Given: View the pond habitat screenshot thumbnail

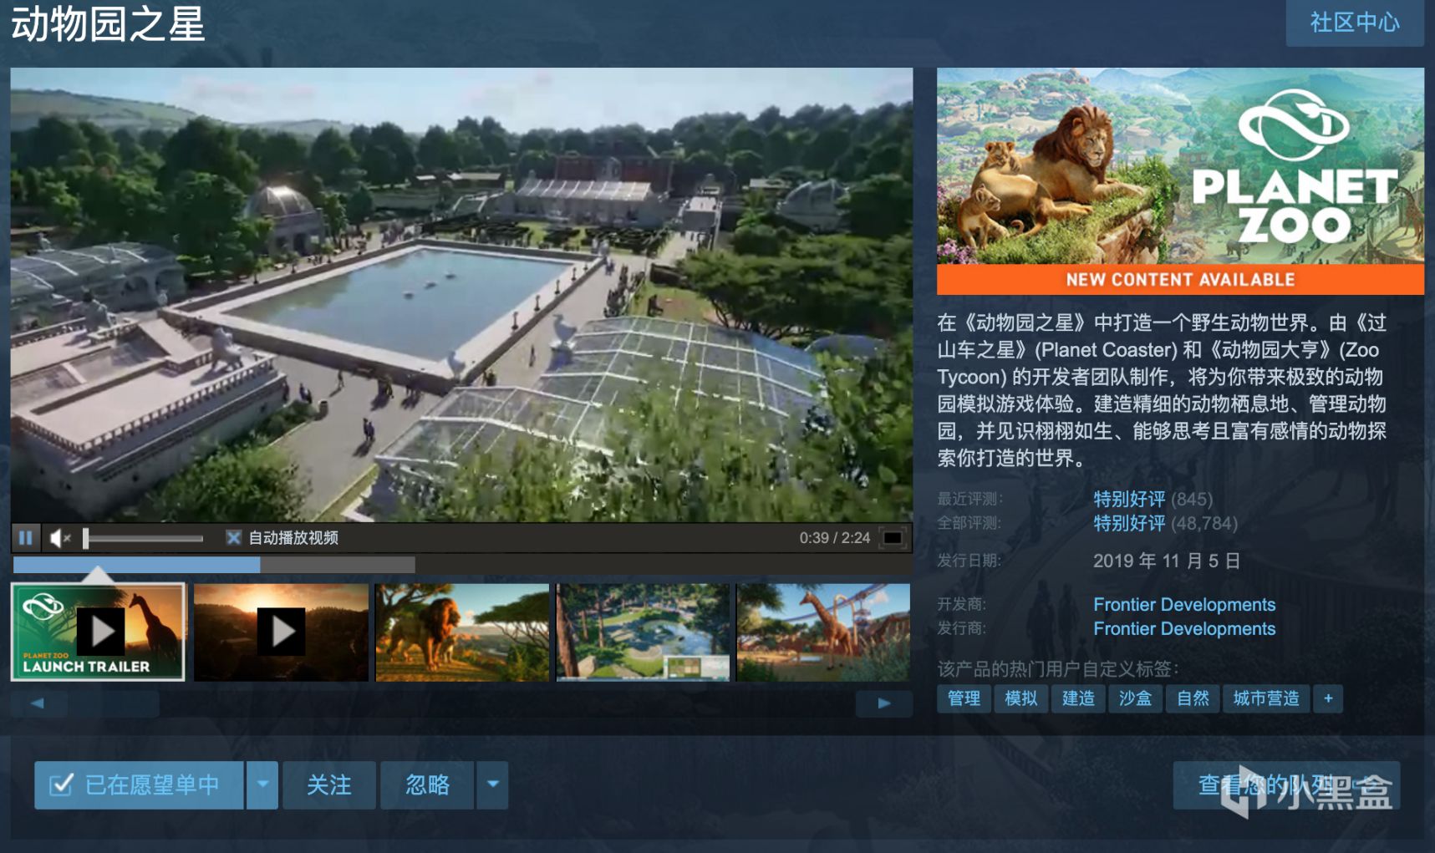Looking at the screenshot, I should coord(643,632).
